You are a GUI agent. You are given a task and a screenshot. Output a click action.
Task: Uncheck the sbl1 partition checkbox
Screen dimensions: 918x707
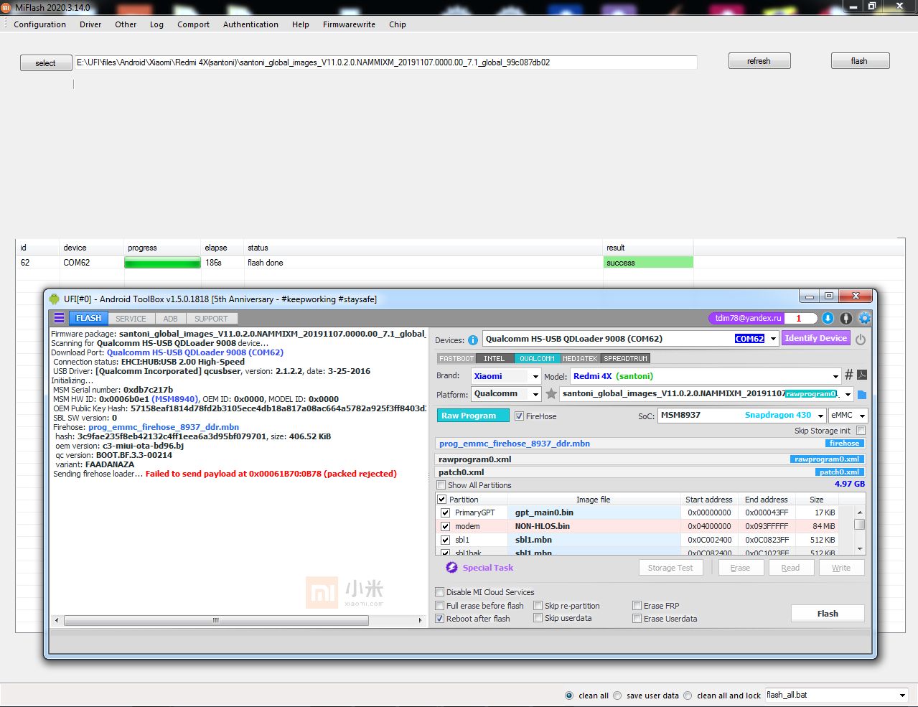[x=445, y=540]
